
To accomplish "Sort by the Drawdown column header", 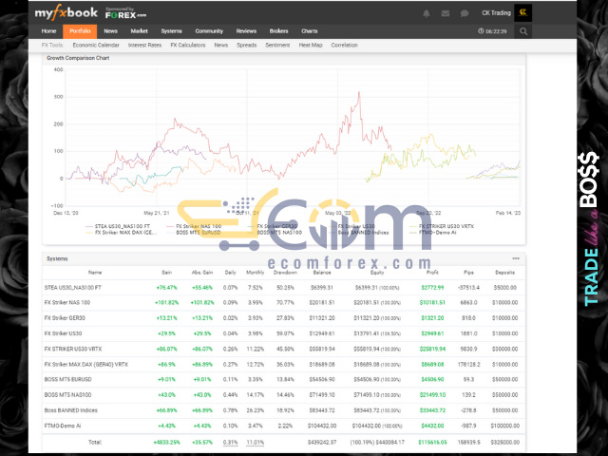I will point(285,273).
